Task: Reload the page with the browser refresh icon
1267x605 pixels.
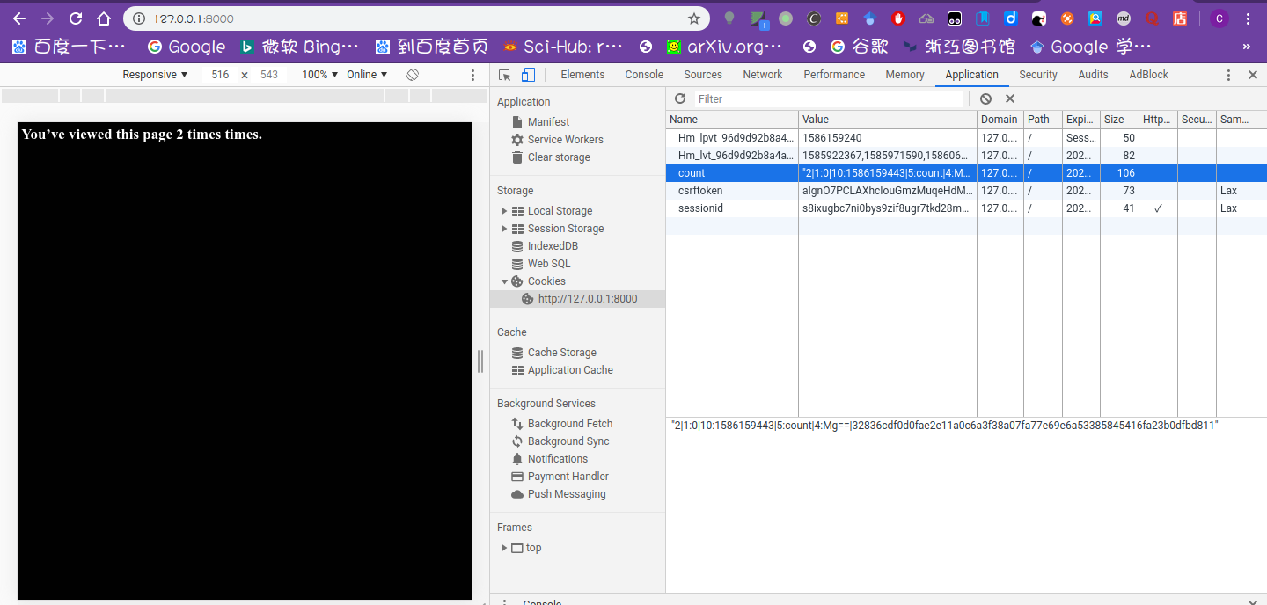Action: click(x=76, y=18)
